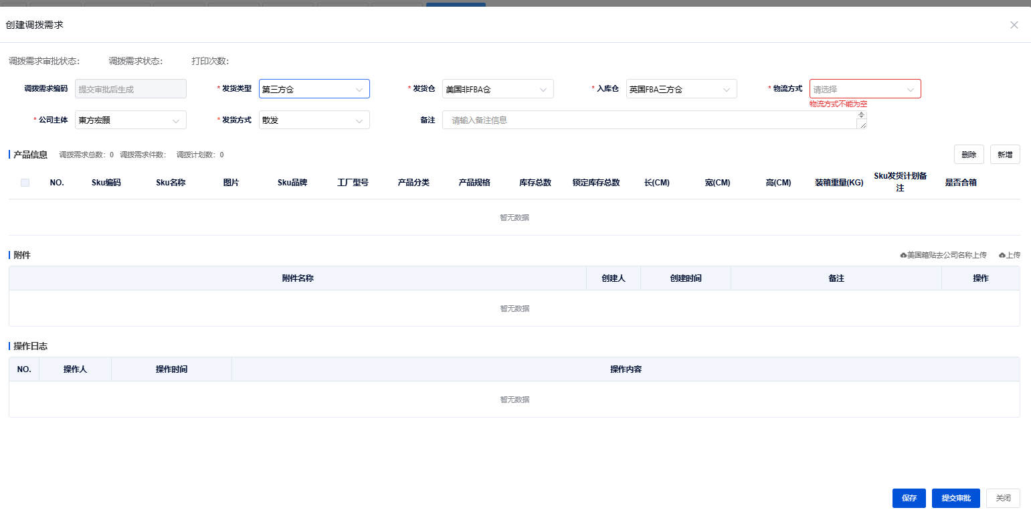Toggle the select-all checkbox in the product table
The height and width of the screenshot is (514, 1031).
(x=25, y=182)
